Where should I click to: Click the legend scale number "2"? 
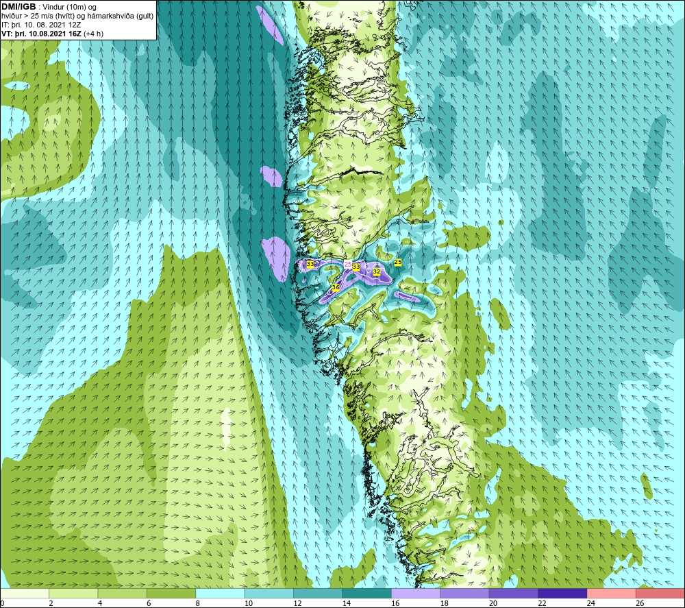(x=51, y=603)
